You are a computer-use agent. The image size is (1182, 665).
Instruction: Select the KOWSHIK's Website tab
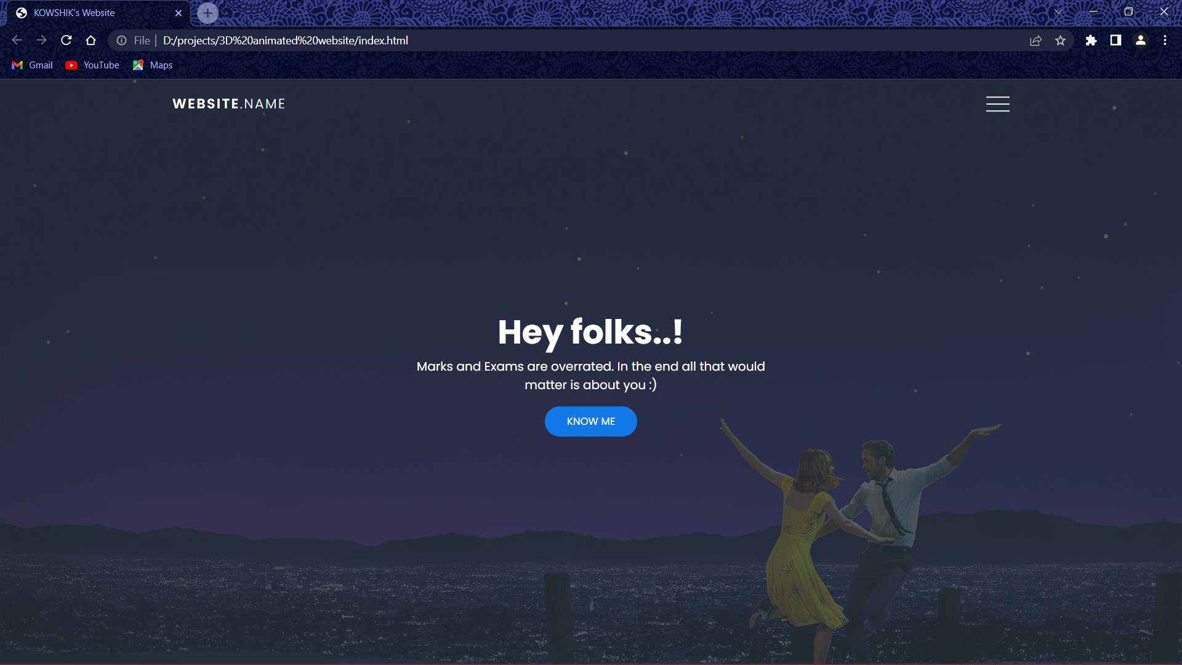(86, 12)
